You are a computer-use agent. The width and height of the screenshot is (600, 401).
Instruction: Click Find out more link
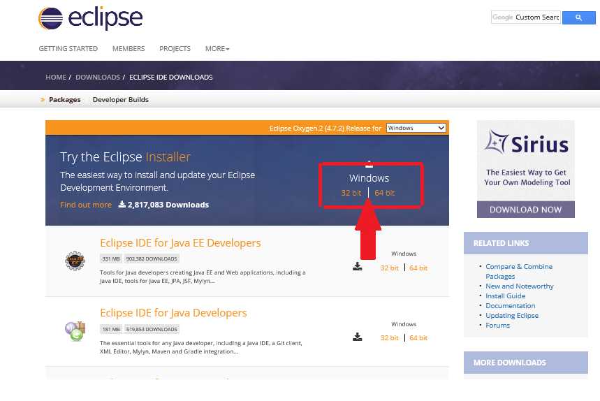click(x=86, y=205)
